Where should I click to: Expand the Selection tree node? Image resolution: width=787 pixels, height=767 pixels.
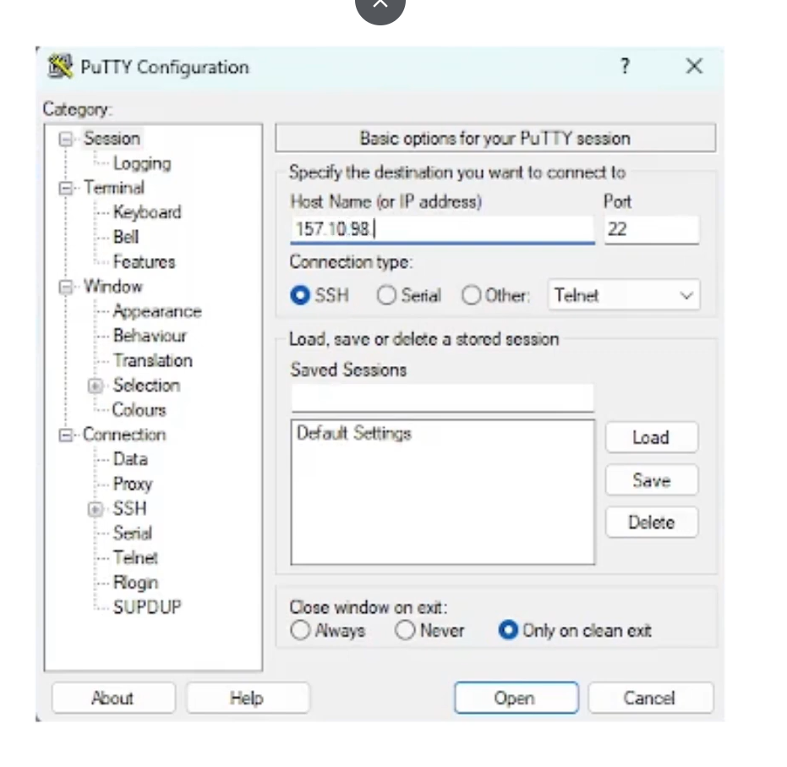coord(96,386)
